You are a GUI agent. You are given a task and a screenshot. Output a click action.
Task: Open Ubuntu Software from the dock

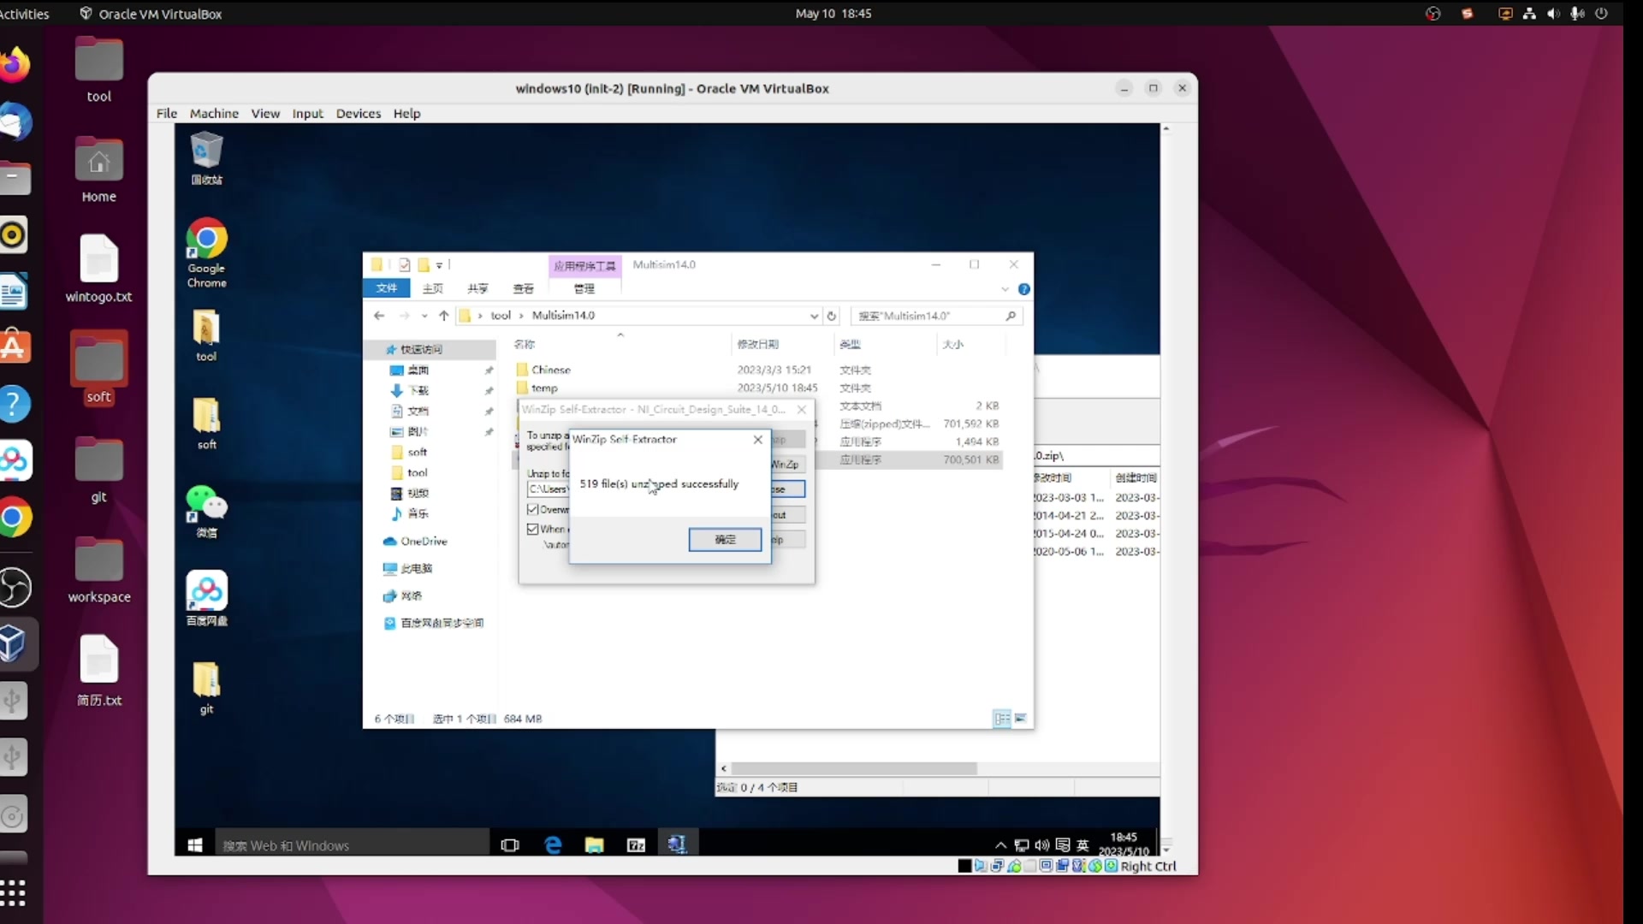14,347
